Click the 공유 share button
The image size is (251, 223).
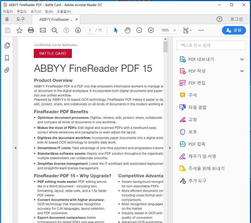coord(234,30)
